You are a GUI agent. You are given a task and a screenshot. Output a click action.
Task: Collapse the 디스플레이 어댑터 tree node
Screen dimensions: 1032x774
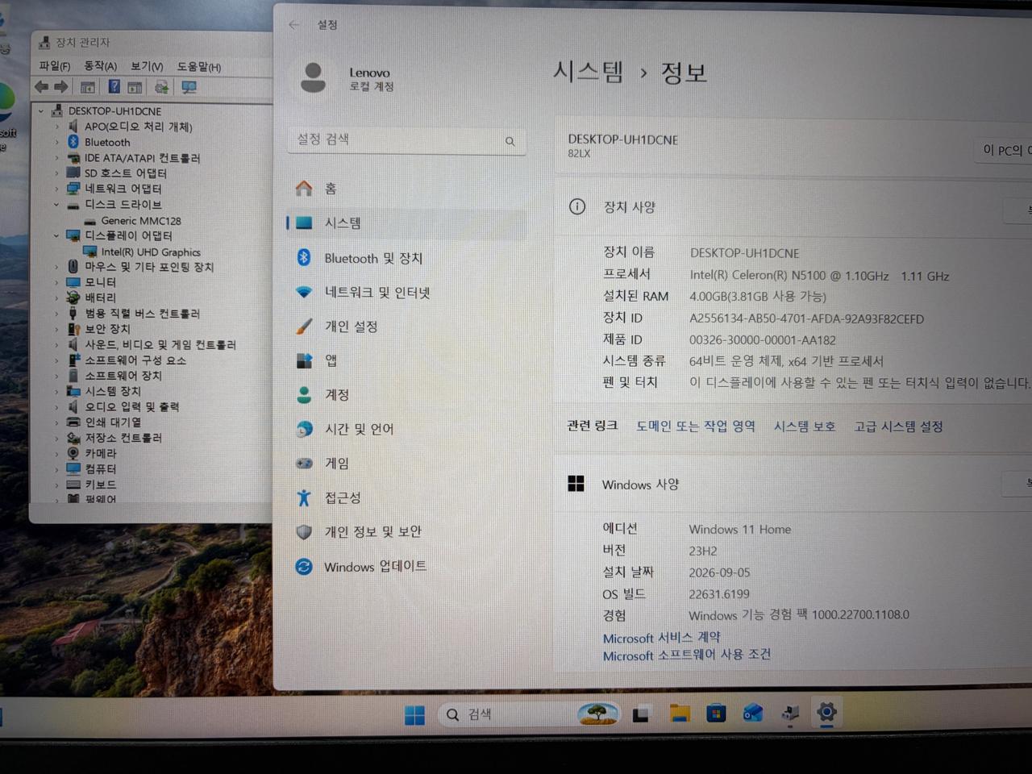click(x=56, y=235)
